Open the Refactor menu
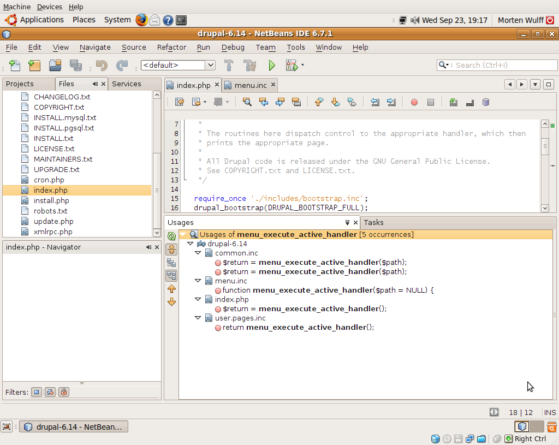This screenshot has width=559, height=445. (x=171, y=48)
